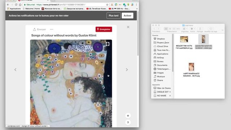Select the highlighted tall jpg thumbnail
This screenshot has height=130, width=231.
204,39
